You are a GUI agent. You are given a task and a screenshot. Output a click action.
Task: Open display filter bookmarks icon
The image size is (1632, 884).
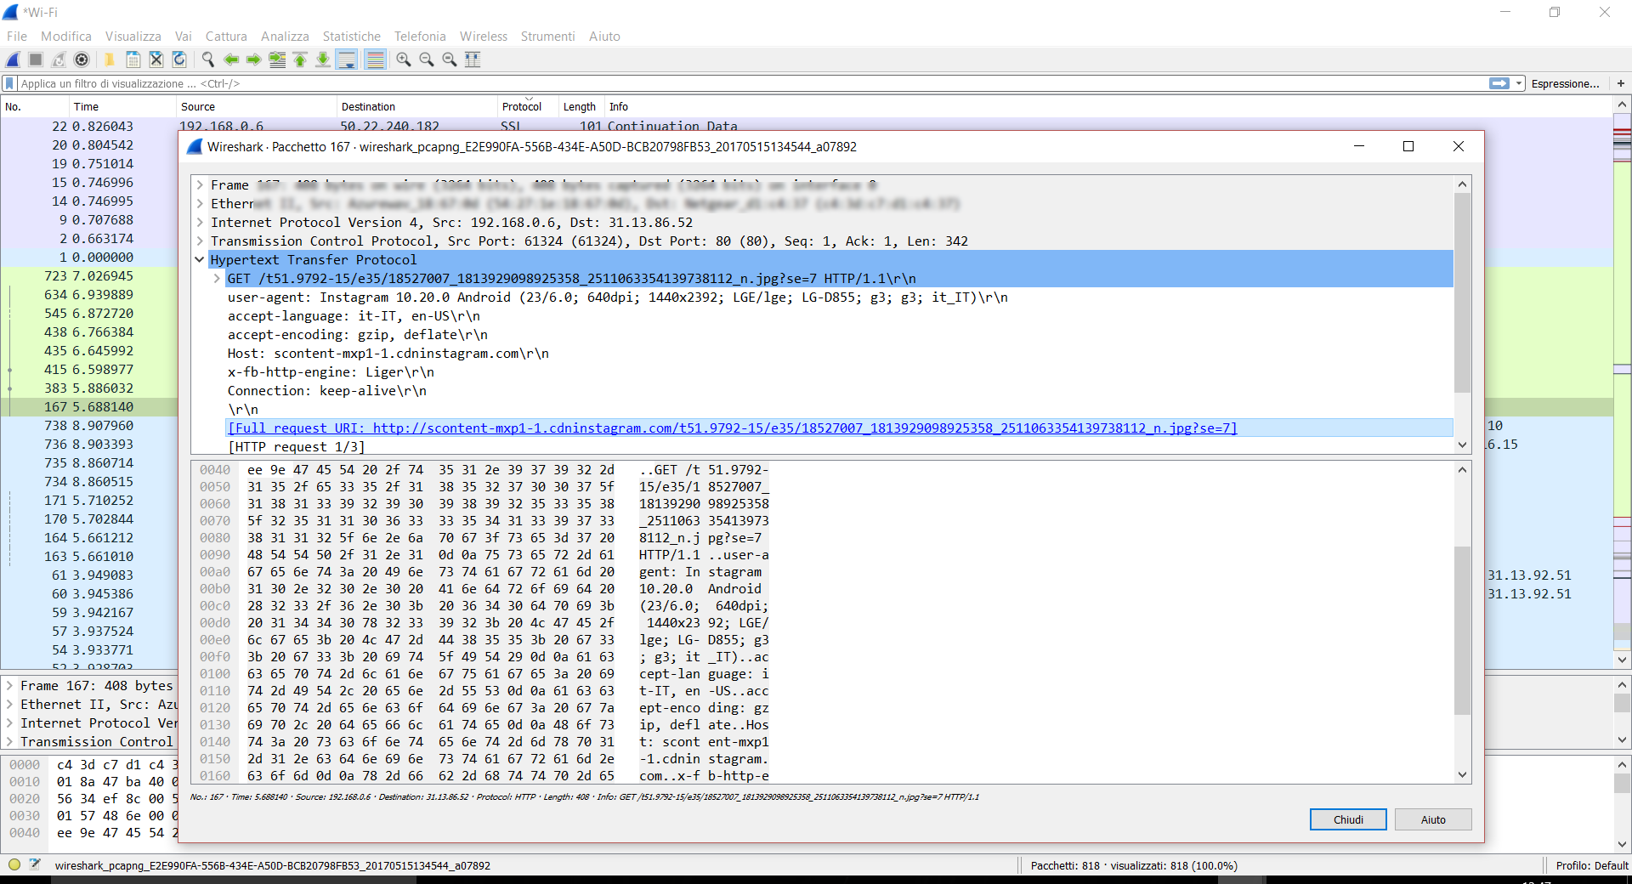point(10,83)
